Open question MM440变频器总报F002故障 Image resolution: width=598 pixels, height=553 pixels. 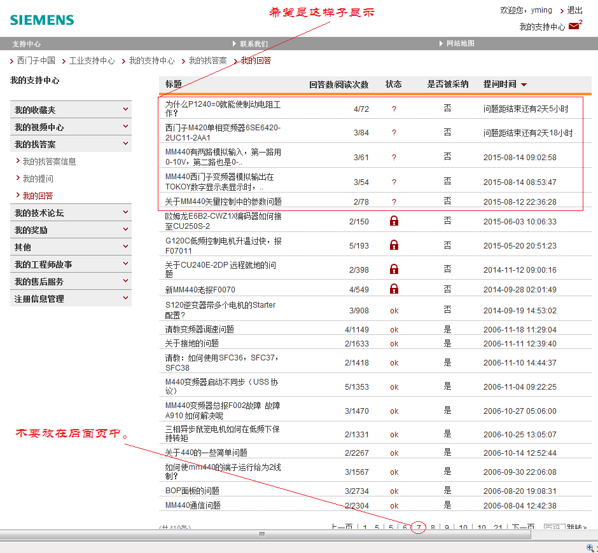[223, 411]
